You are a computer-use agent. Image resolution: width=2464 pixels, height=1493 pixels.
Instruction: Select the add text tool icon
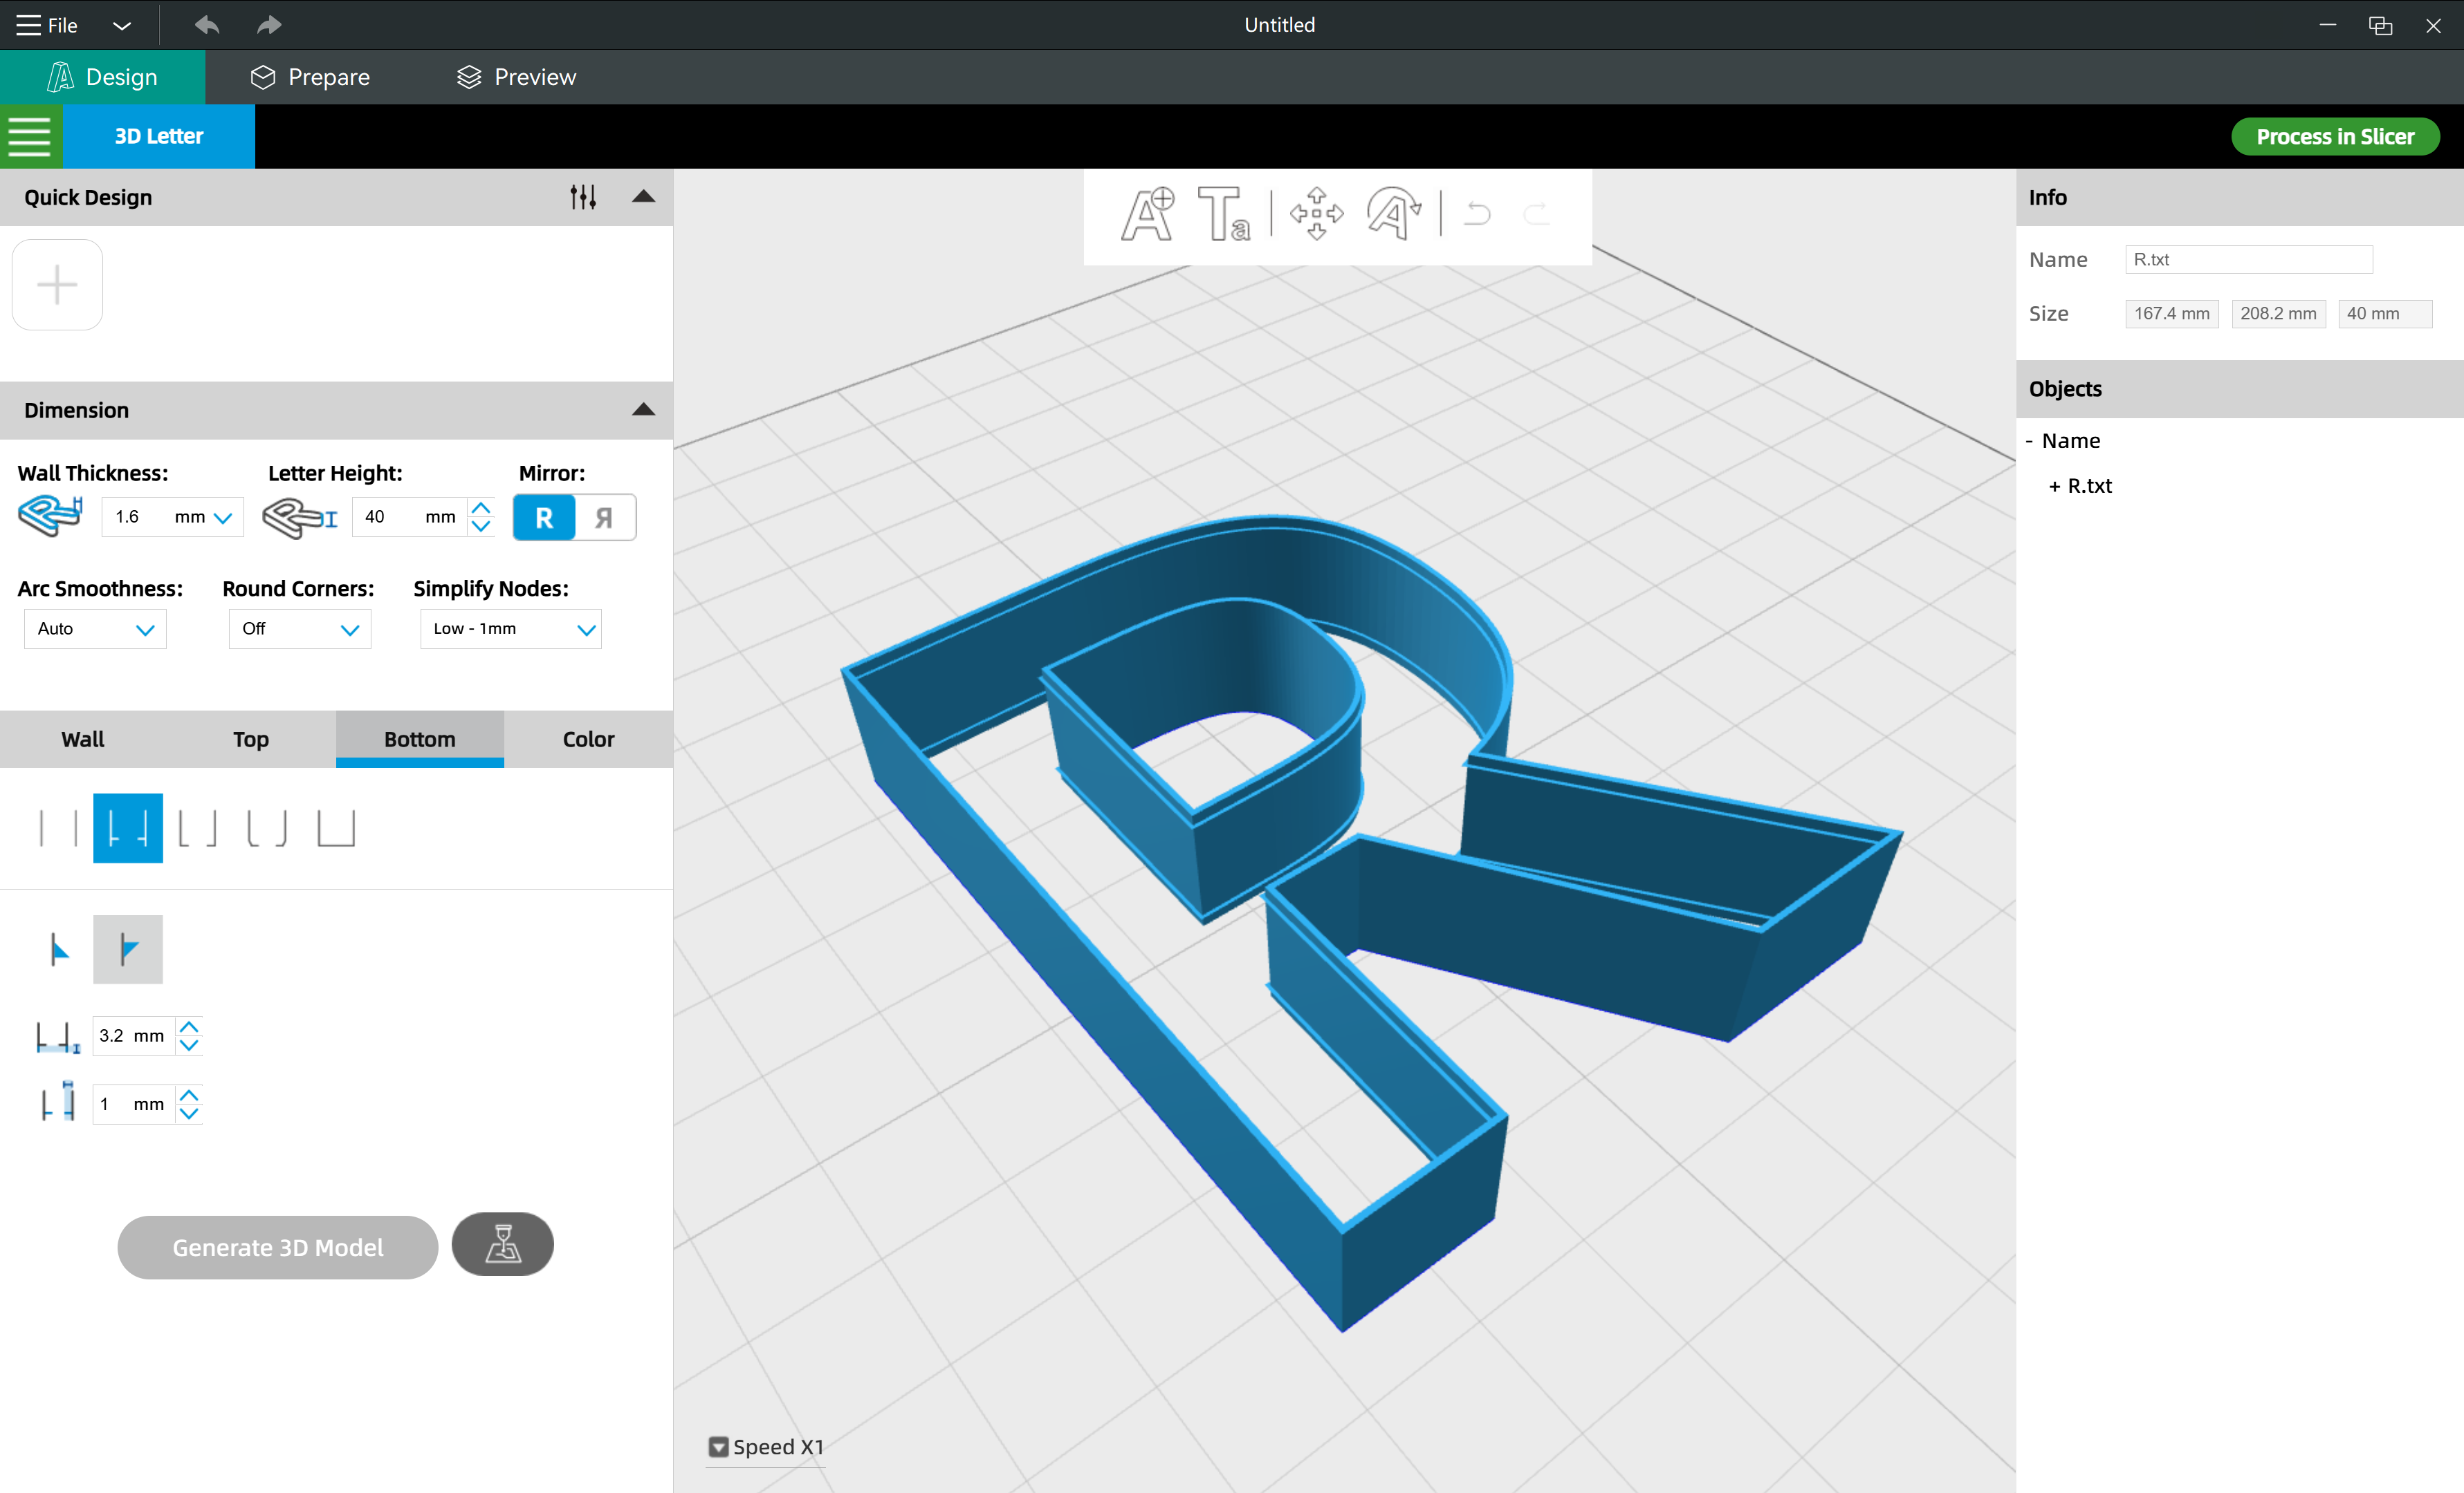1148,214
